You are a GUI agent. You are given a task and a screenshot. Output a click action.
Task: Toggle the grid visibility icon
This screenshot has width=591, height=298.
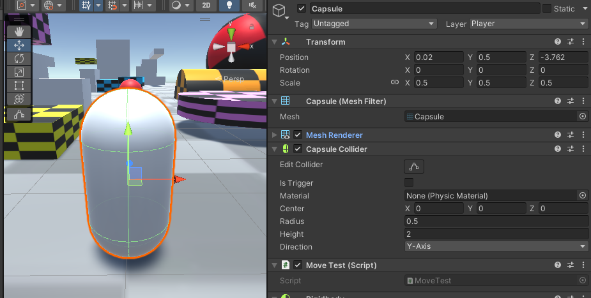[86, 5]
